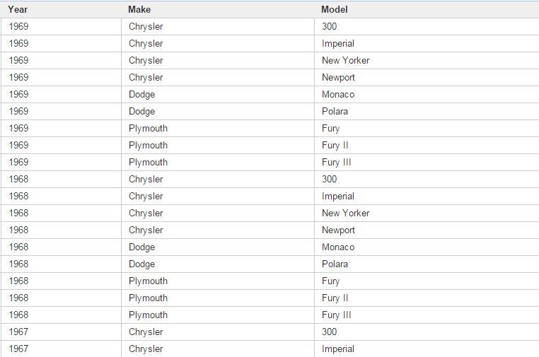The width and height of the screenshot is (539, 357).
Task: Click the 1969 New Yorker model cell
Action: [x=427, y=61]
